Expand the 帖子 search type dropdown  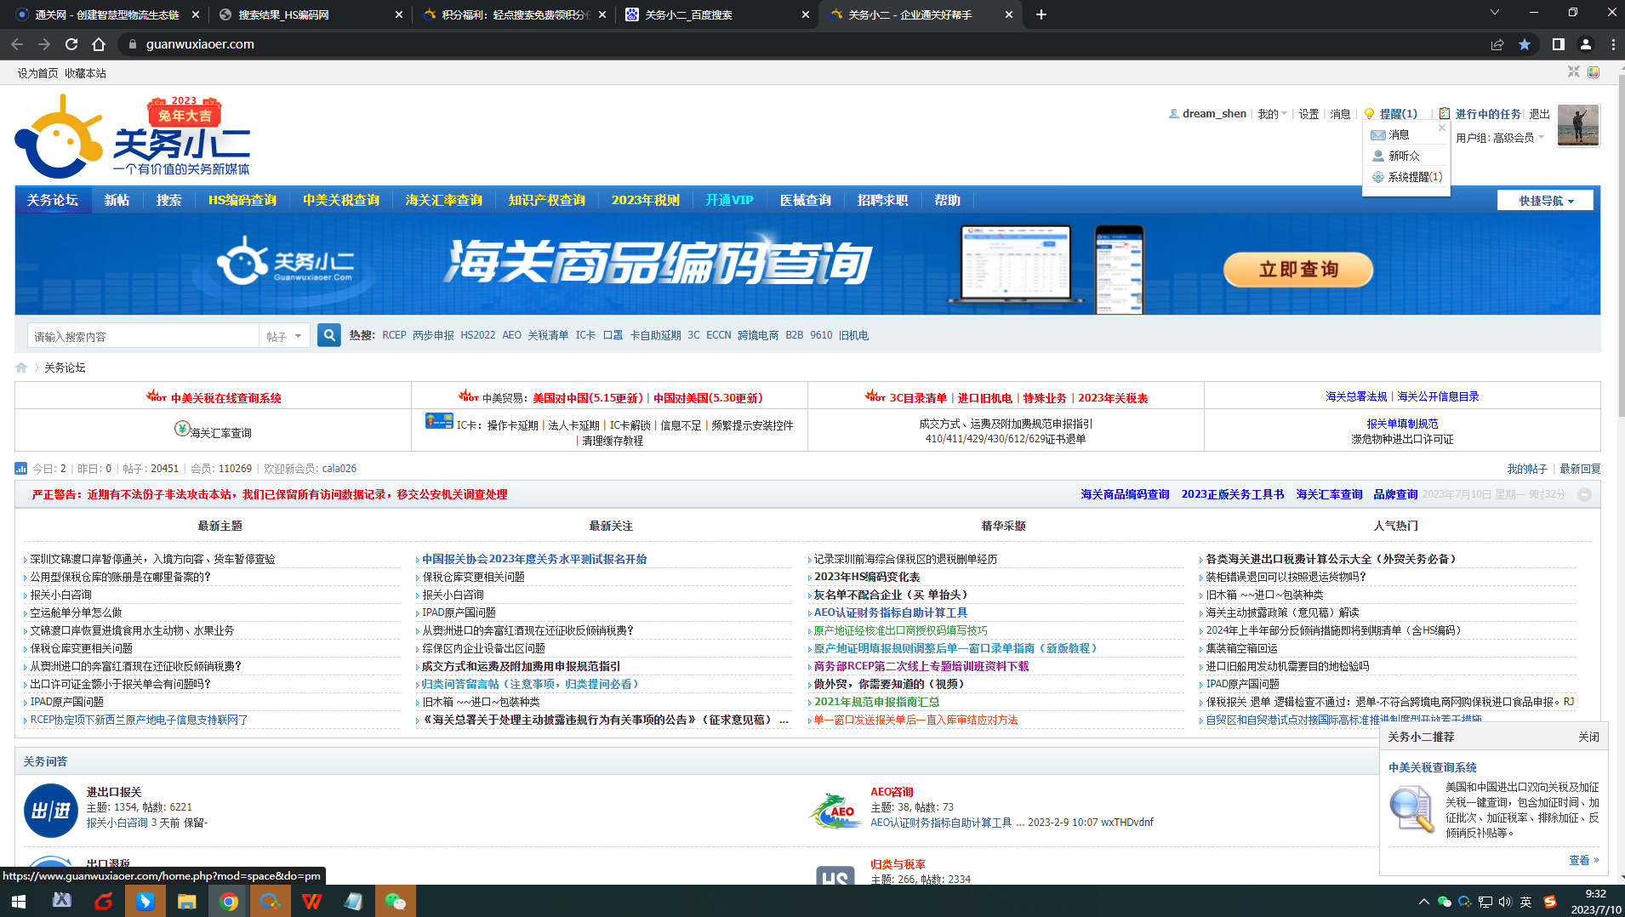[283, 336]
